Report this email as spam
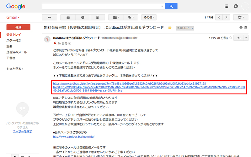Image resolution: width=251 pixels, height=157 pixels. [x=83, y=18]
